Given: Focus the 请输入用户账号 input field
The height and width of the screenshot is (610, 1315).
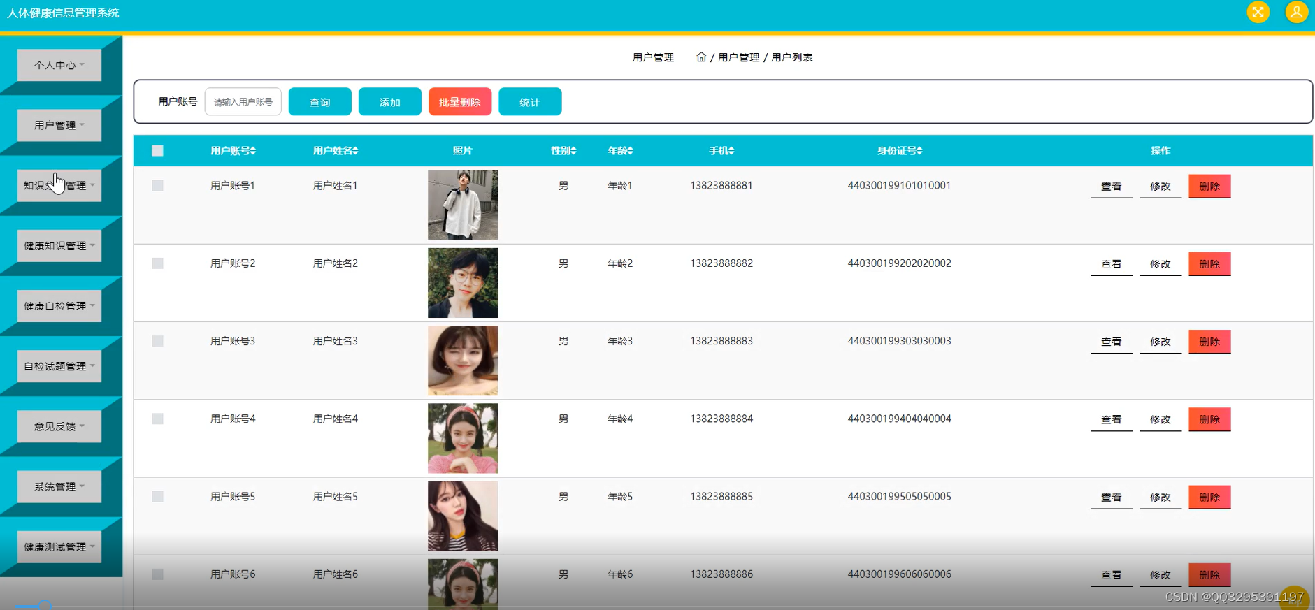Looking at the screenshot, I should (x=243, y=102).
